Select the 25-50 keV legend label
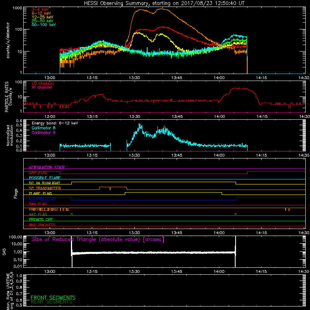 (x=43, y=21)
